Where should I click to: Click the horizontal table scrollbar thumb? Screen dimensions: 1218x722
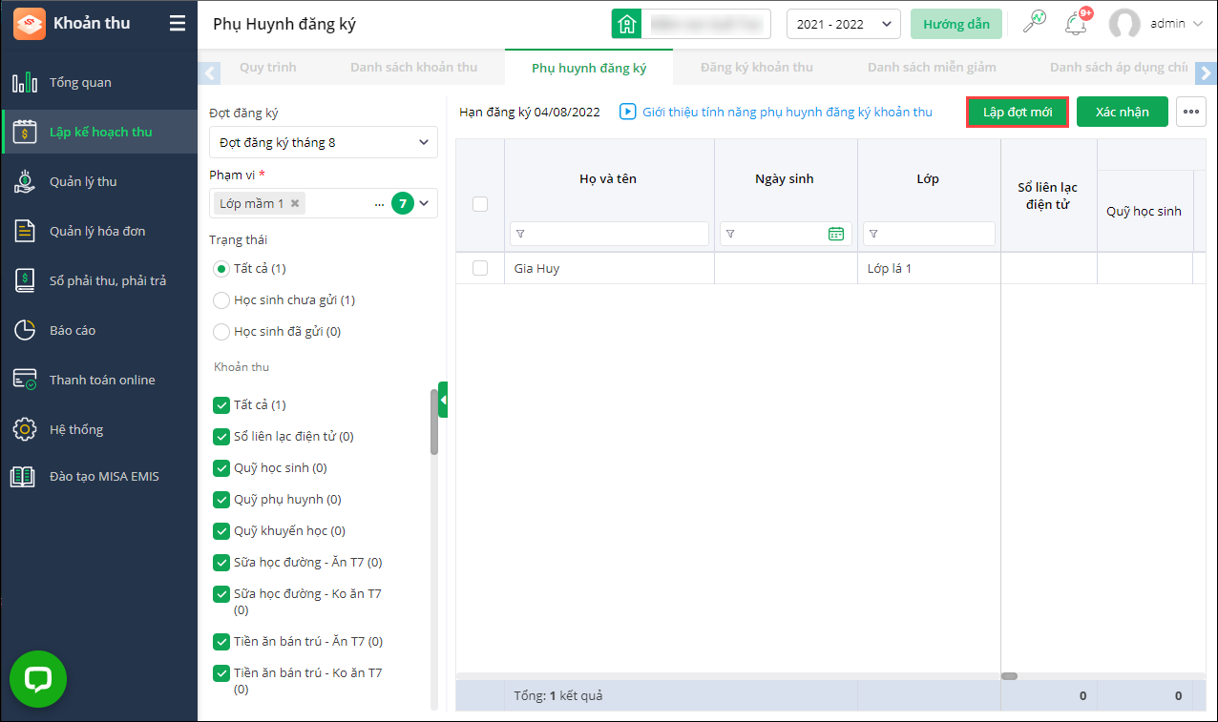click(1009, 676)
